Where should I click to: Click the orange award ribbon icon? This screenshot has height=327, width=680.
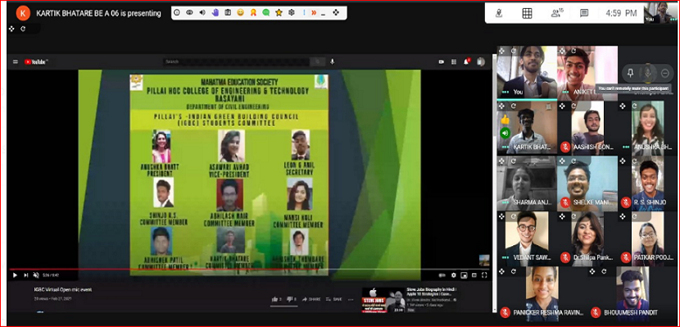pos(253,13)
